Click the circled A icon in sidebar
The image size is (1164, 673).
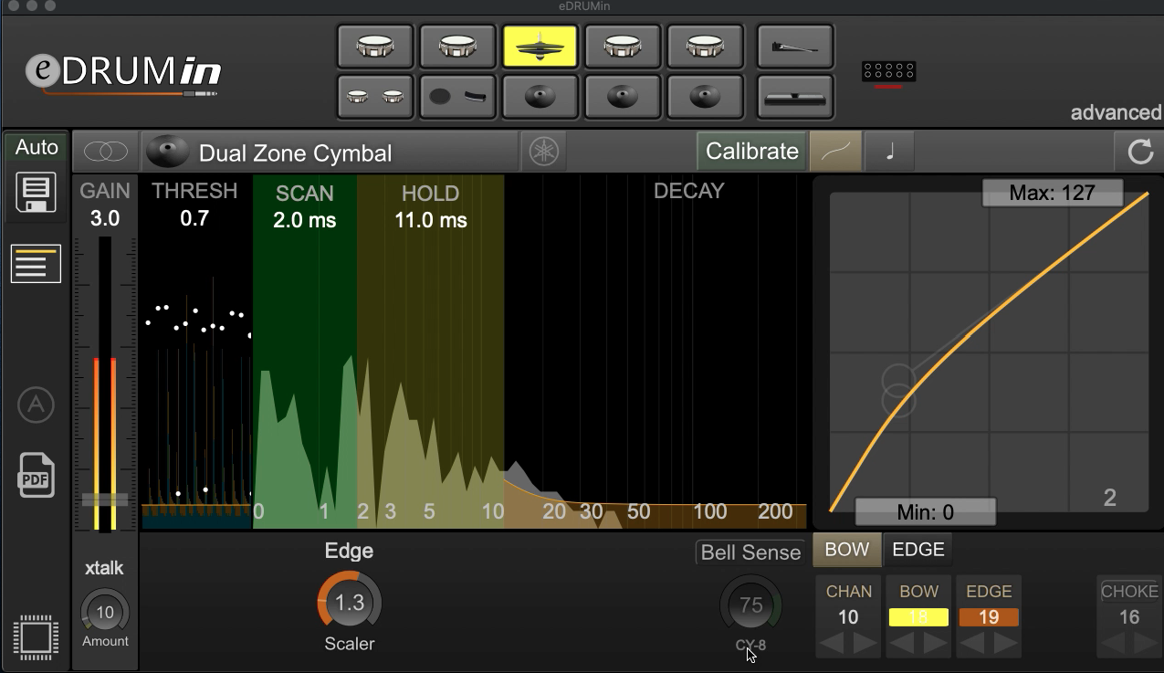pyautogui.click(x=36, y=405)
